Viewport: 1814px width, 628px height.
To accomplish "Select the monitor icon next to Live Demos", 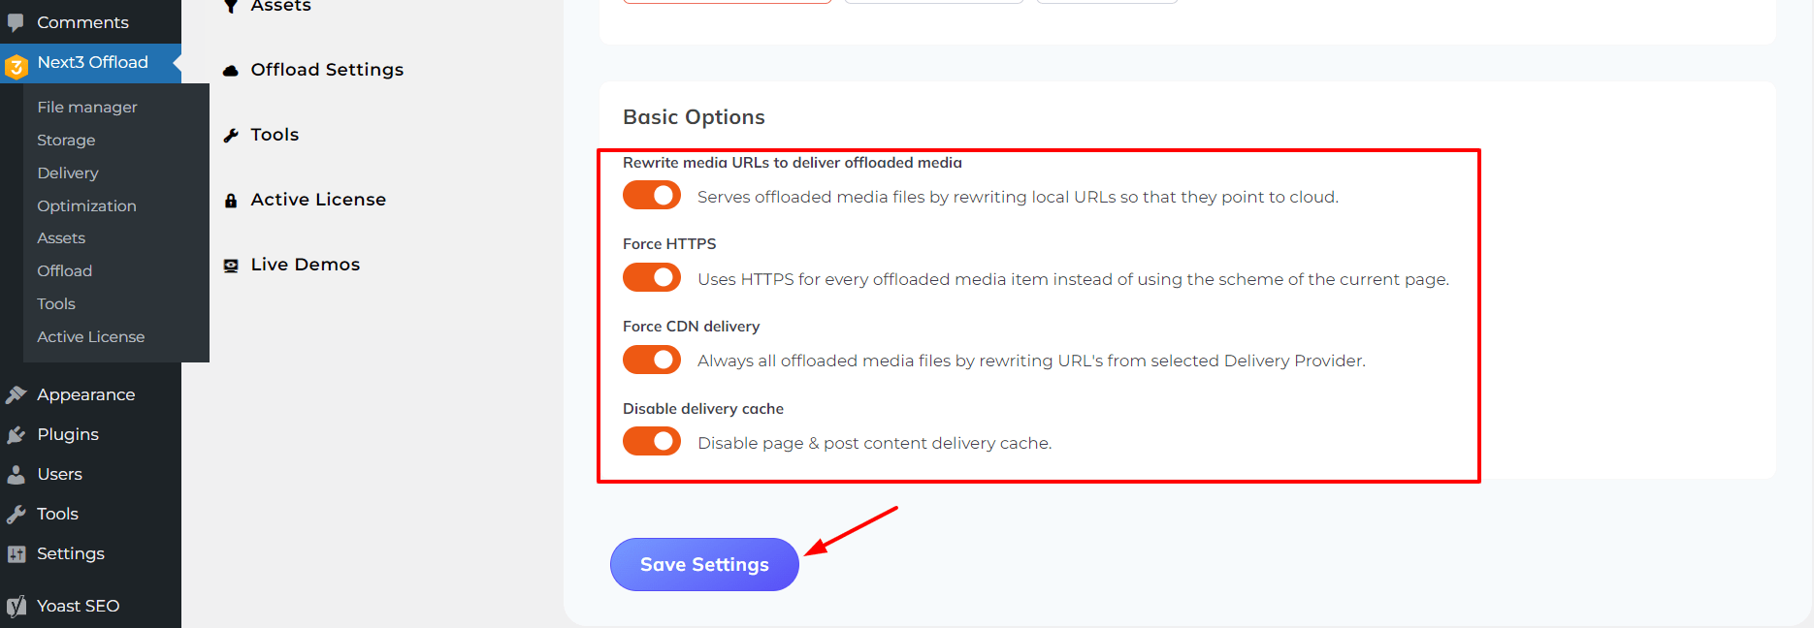I will coord(230,263).
